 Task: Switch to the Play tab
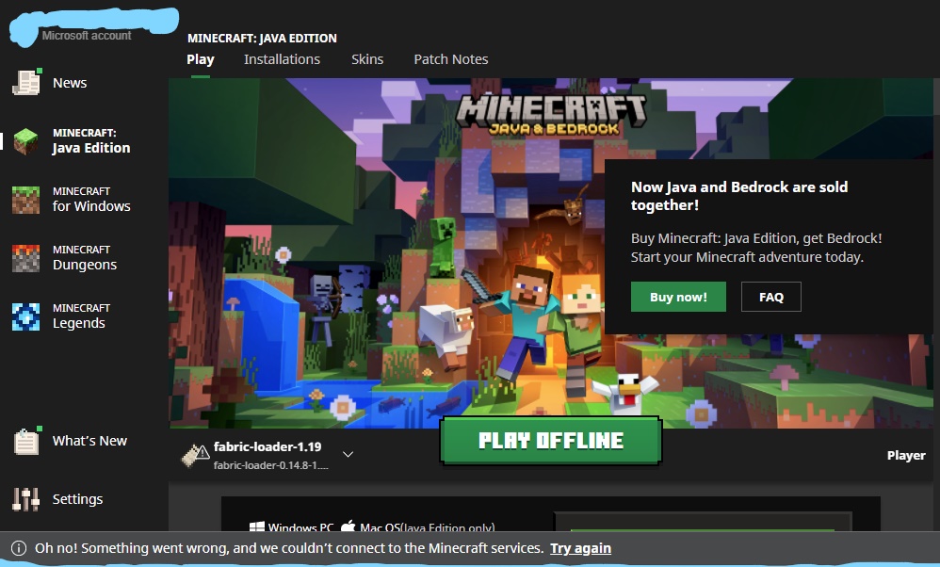[x=201, y=59]
